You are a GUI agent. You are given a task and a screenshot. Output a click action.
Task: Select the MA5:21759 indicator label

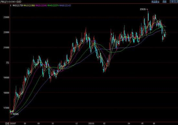[18, 5]
